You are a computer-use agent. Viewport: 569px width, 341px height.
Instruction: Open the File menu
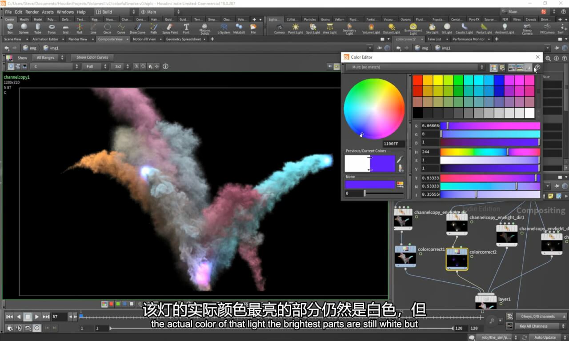(8, 12)
